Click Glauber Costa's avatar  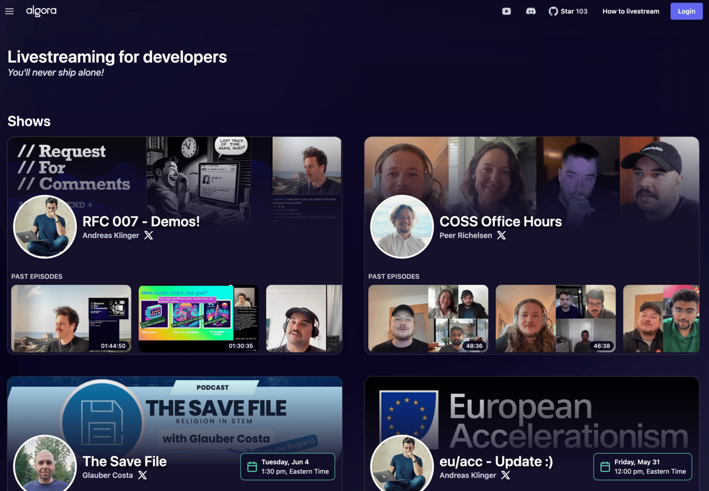pyautogui.click(x=45, y=464)
